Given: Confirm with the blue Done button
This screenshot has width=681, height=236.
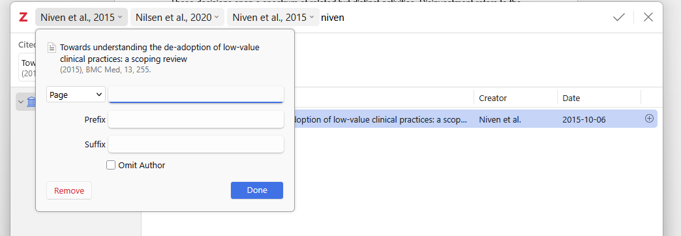Looking at the screenshot, I should (x=257, y=190).
